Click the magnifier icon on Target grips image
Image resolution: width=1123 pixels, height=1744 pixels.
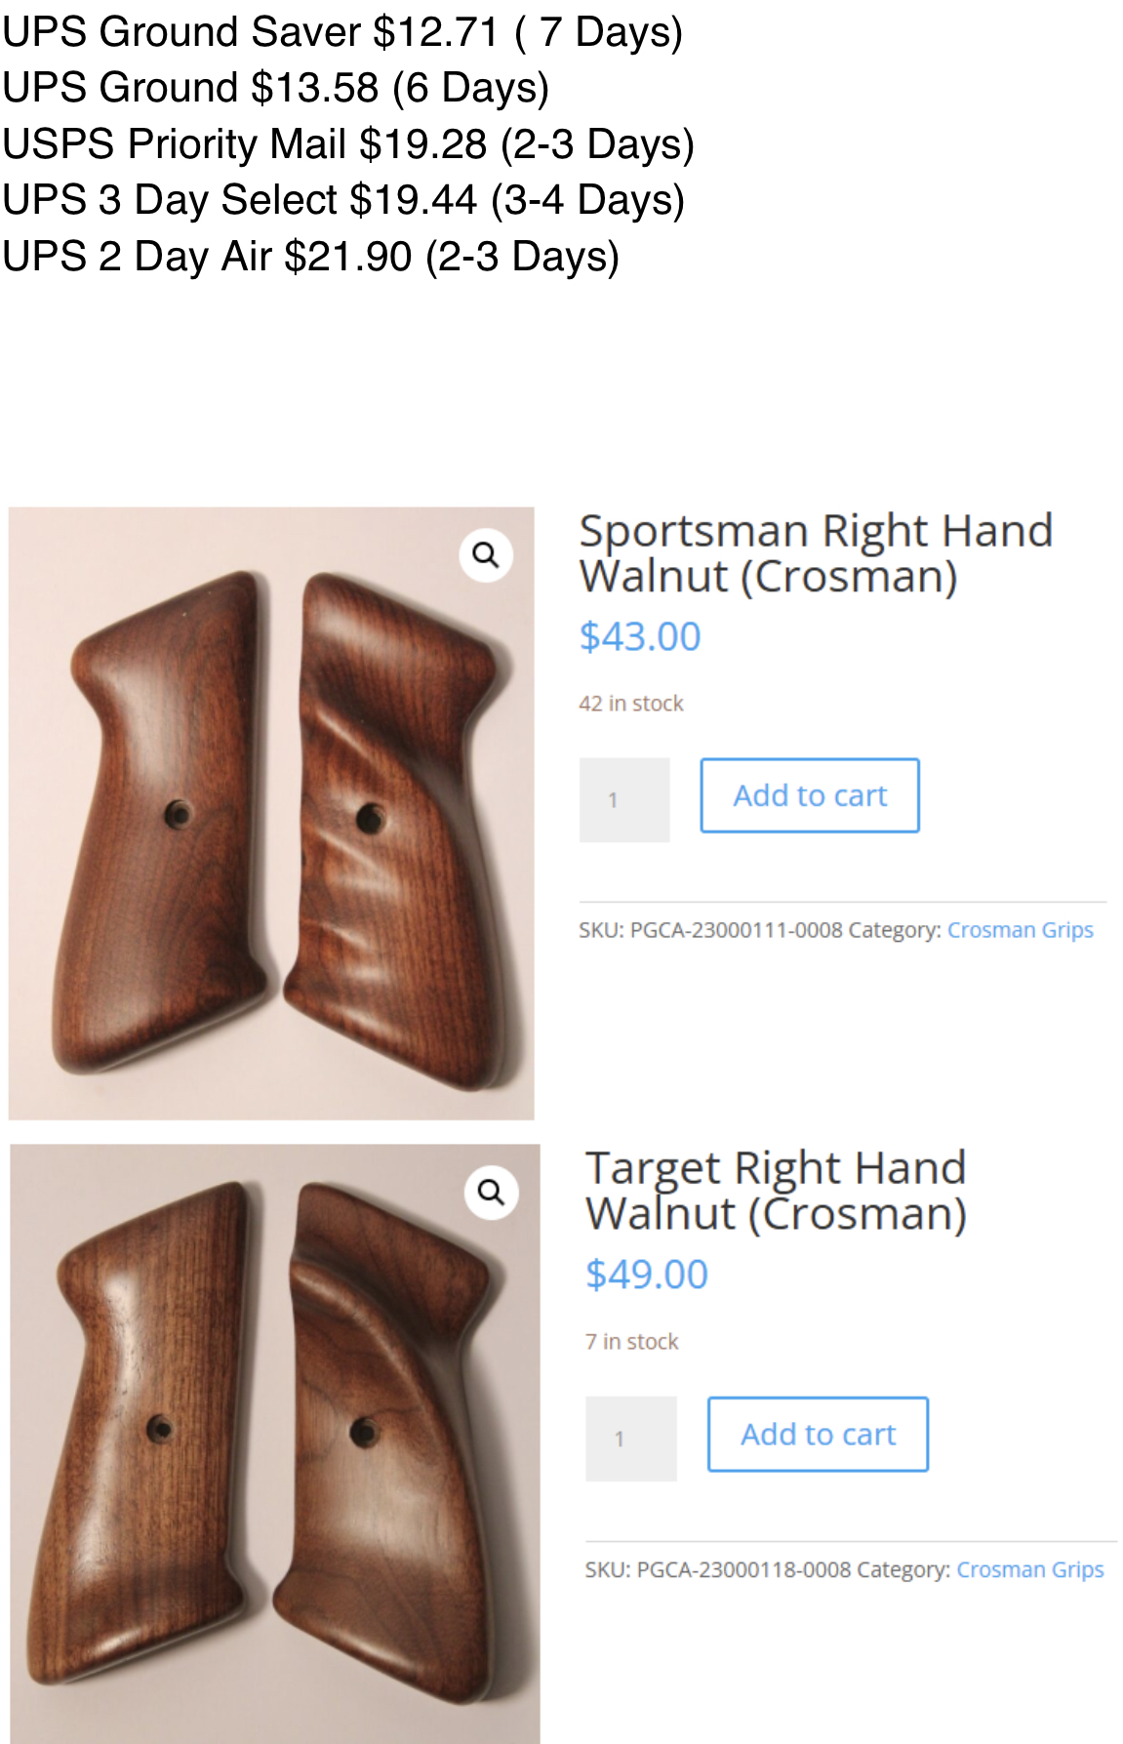click(491, 1193)
